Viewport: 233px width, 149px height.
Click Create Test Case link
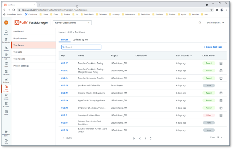point(213,47)
